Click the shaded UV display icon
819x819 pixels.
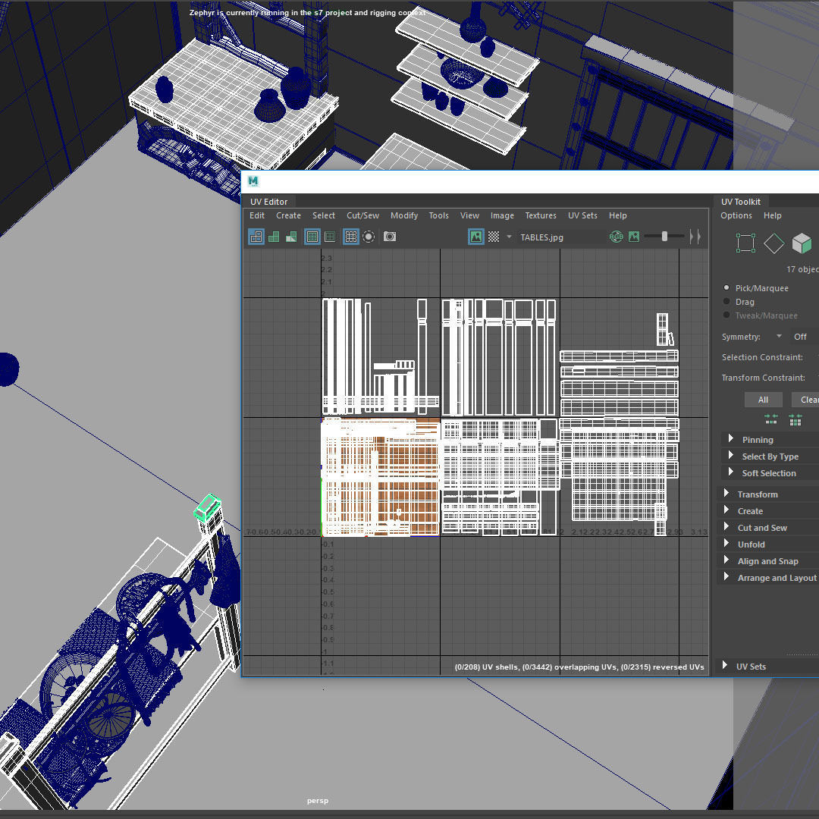click(x=274, y=237)
